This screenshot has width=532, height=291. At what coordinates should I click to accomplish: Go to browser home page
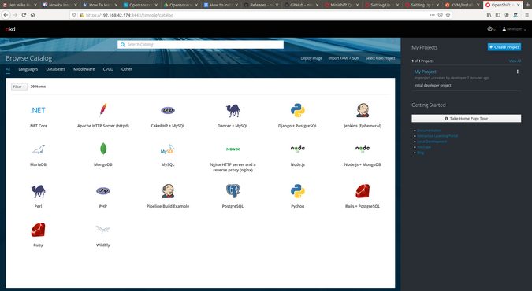32,15
